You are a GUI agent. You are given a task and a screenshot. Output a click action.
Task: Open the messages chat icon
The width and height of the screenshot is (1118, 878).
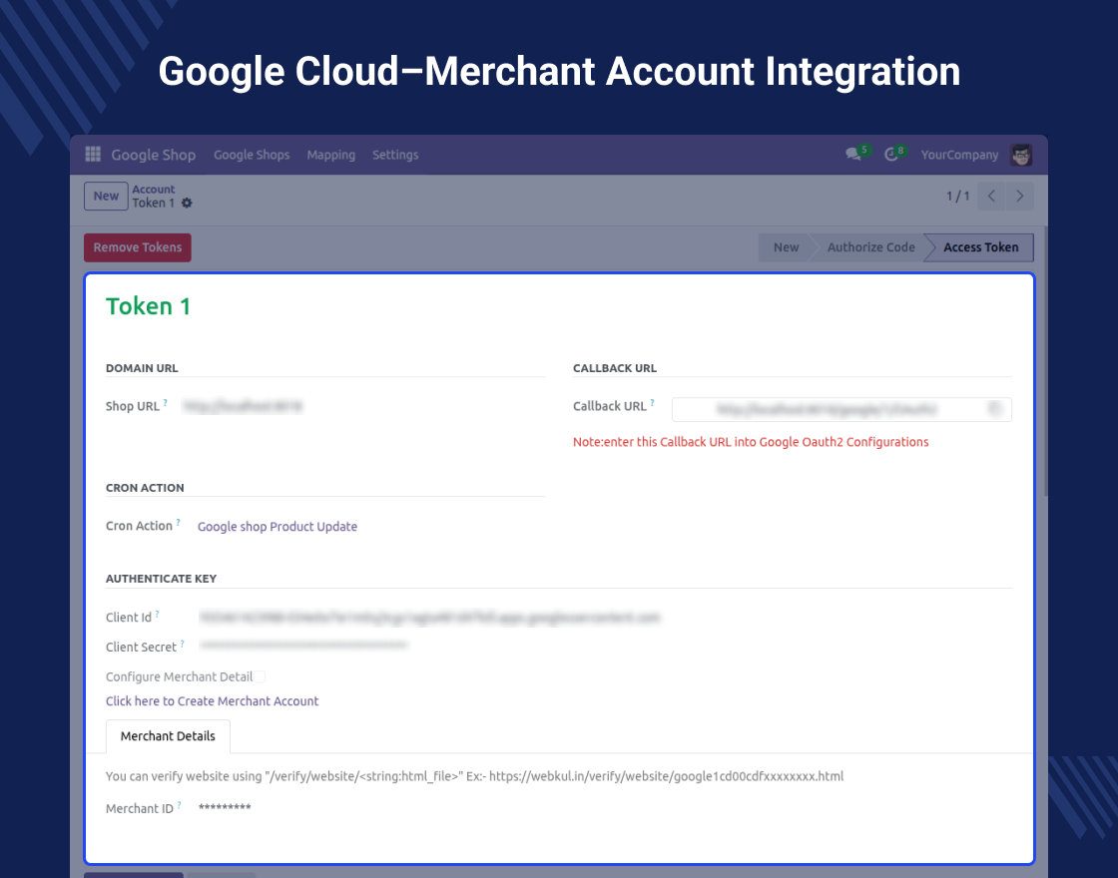click(x=852, y=154)
